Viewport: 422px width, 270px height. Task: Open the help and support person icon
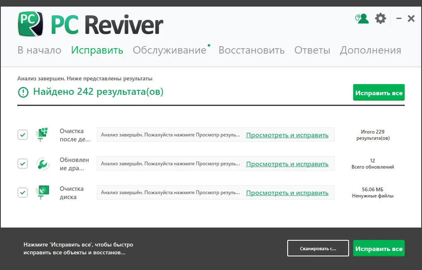(362, 19)
